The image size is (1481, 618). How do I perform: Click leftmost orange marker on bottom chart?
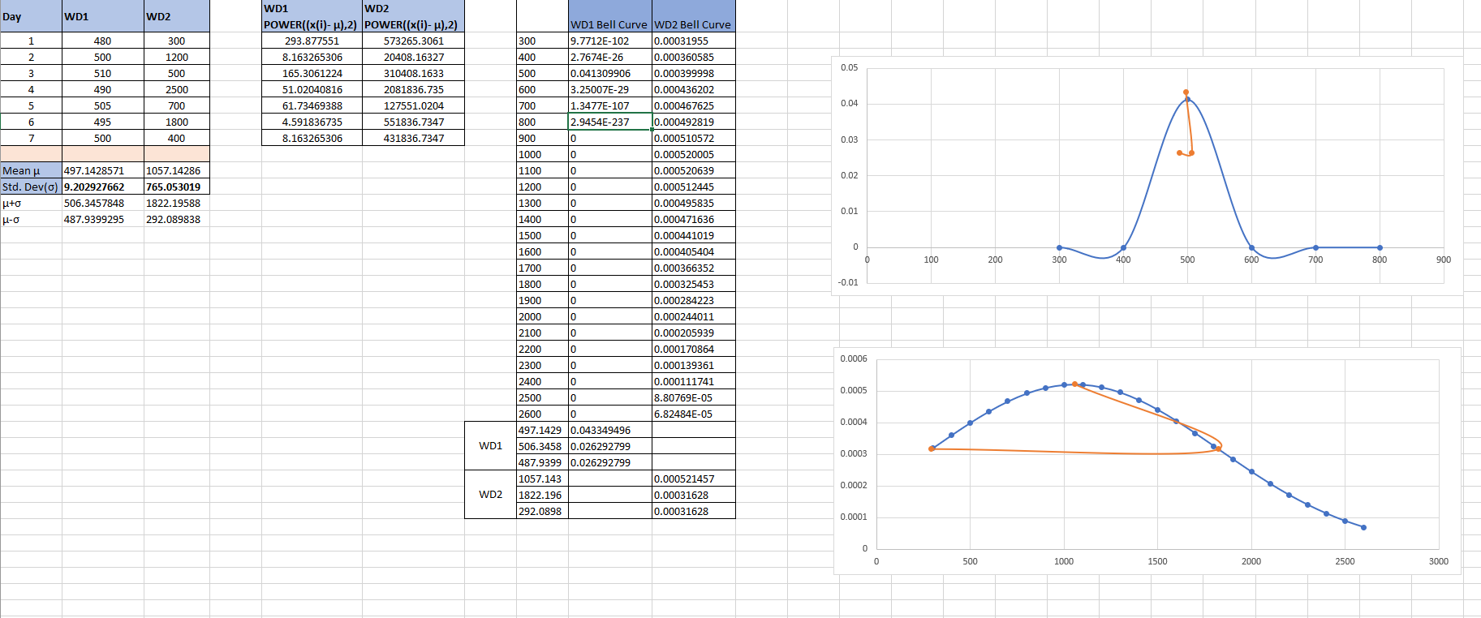(x=932, y=448)
